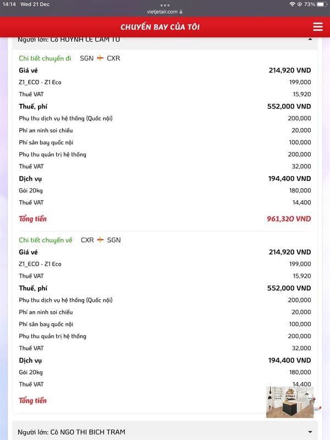Tap the airplane icon between SGN and CXR

100,58
